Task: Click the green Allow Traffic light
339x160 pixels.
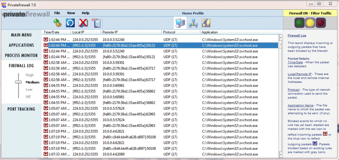Action: click(300, 23)
